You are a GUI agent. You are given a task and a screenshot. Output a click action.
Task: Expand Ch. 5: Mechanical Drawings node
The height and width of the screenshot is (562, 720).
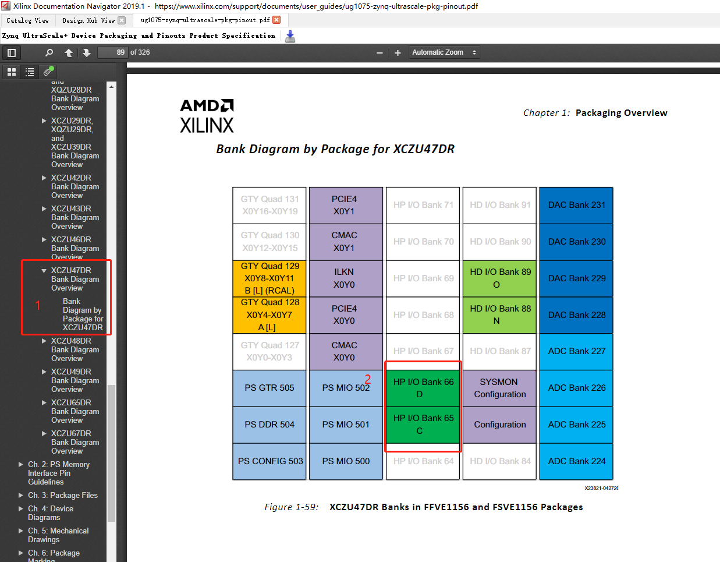tap(21, 531)
